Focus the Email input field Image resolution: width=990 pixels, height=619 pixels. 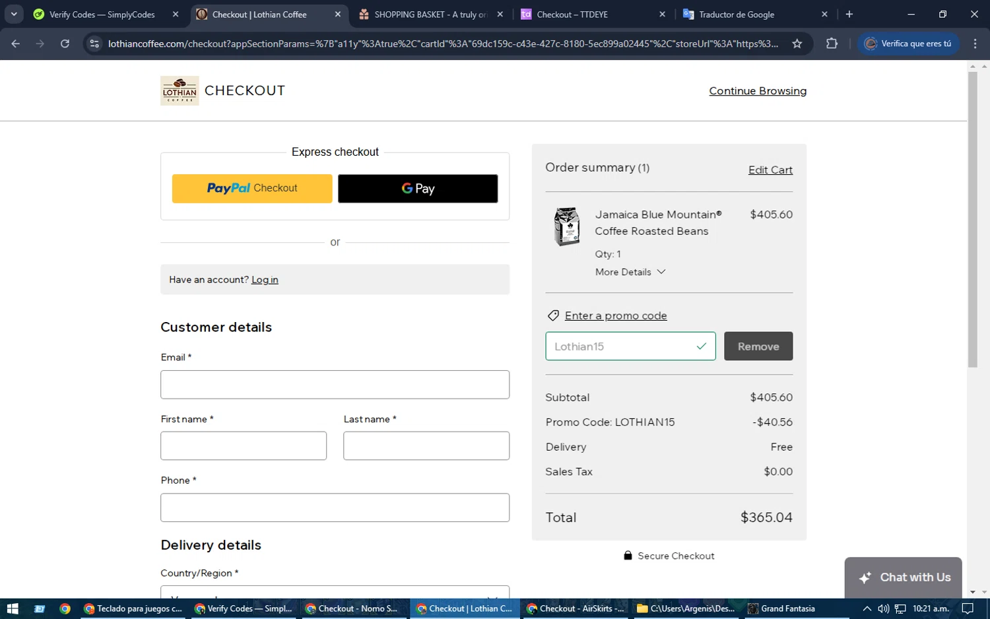pyautogui.click(x=335, y=385)
